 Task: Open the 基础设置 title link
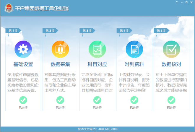pyautogui.click(x=23, y=64)
